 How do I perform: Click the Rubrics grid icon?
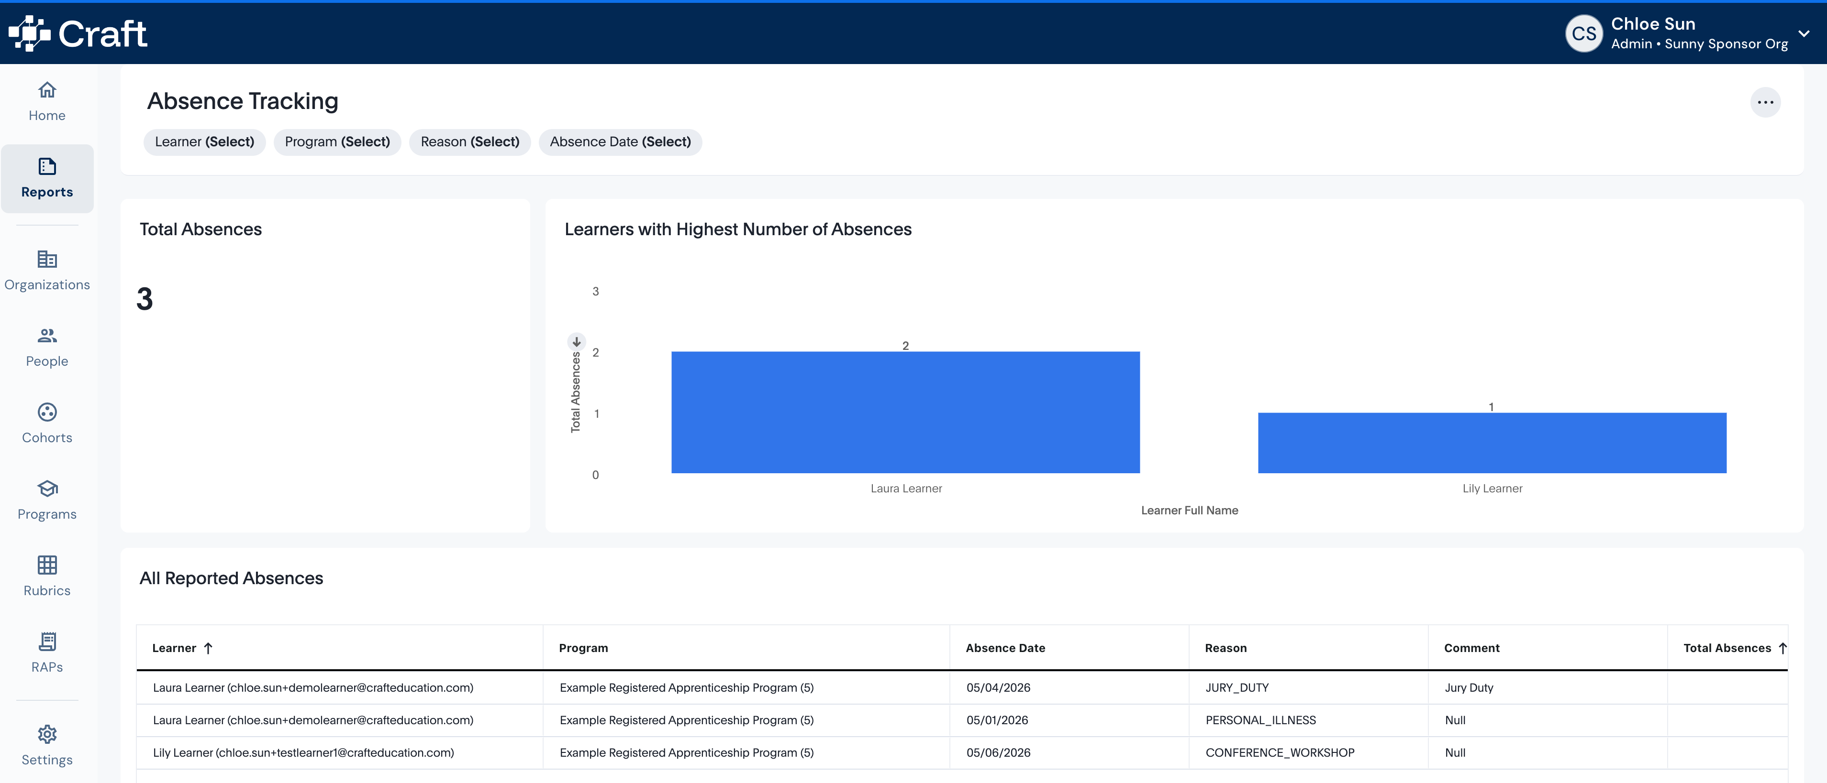click(x=47, y=565)
